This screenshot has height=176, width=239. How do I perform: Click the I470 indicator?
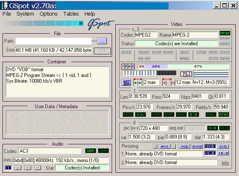225,52
